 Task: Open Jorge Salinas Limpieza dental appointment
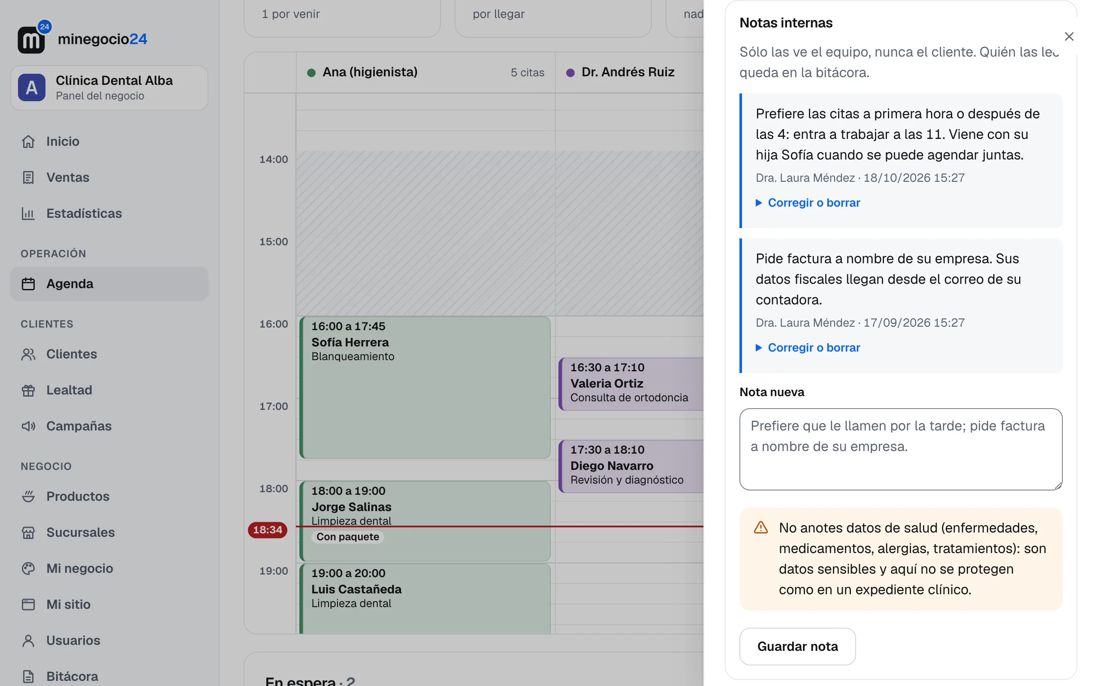point(425,521)
